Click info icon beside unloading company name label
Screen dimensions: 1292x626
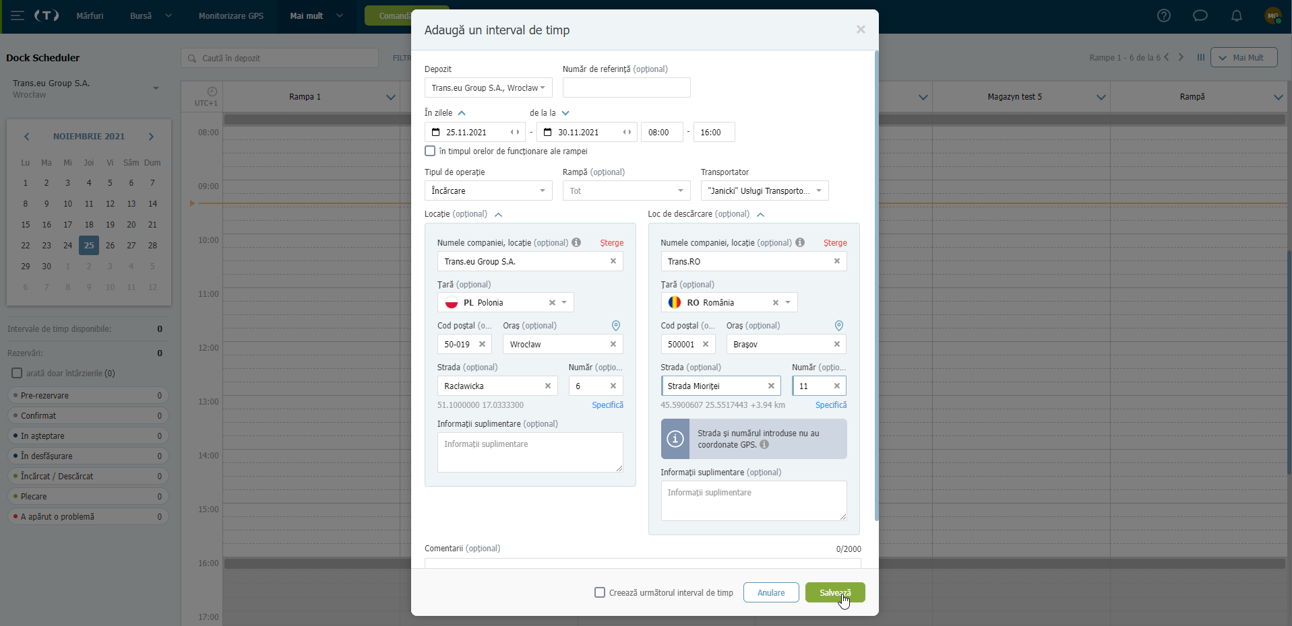pos(800,242)
